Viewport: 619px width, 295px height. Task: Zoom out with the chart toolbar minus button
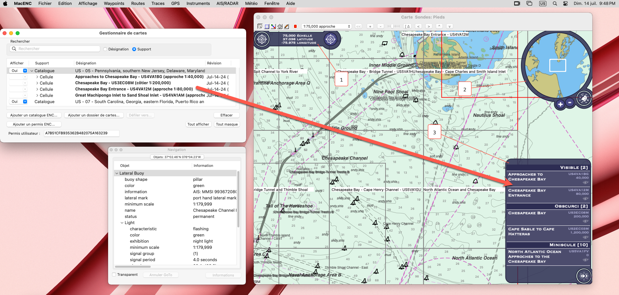(381, 26)
